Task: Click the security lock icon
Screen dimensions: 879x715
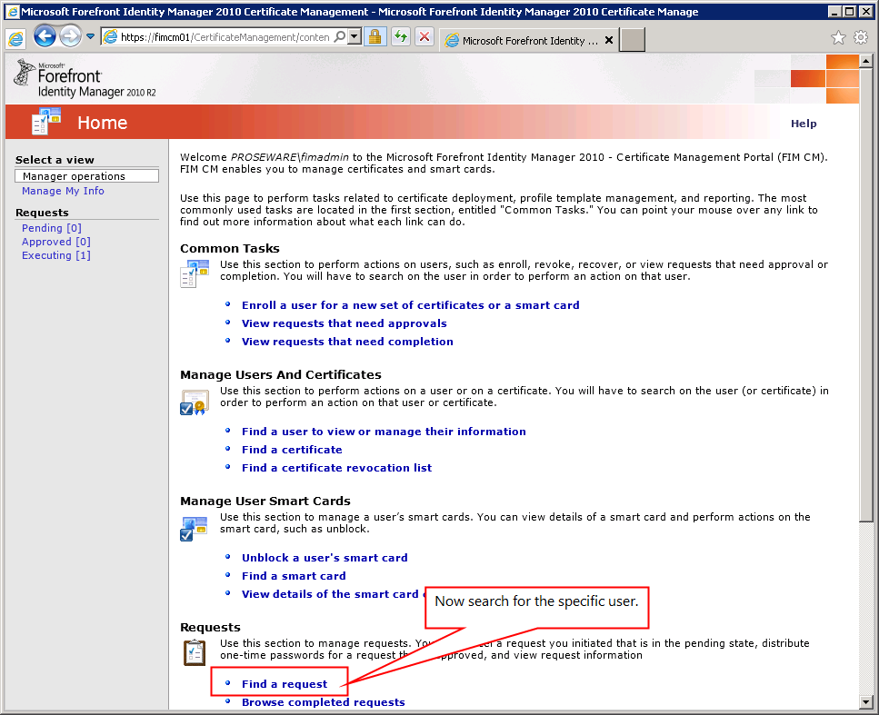Action: pos(375,37)
